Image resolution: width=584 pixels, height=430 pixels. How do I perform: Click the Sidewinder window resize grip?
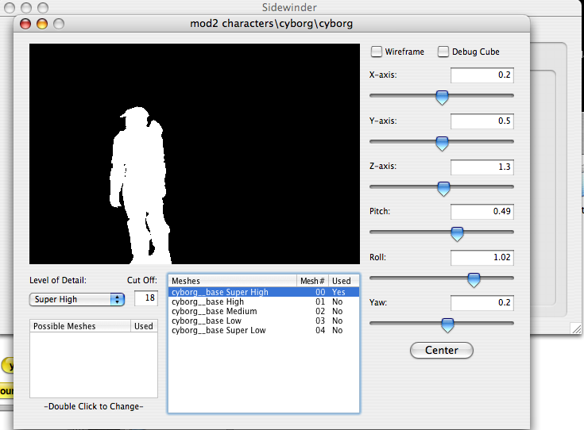576,328
